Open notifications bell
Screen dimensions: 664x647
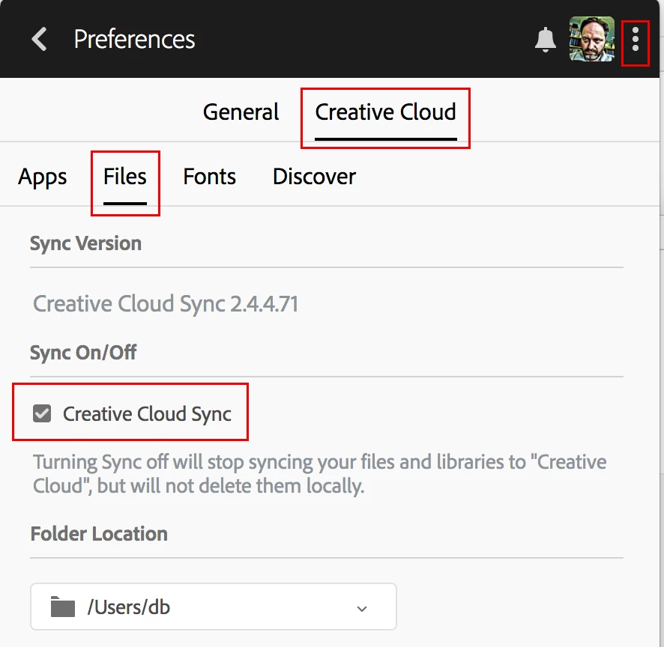(x=545, y=40)
